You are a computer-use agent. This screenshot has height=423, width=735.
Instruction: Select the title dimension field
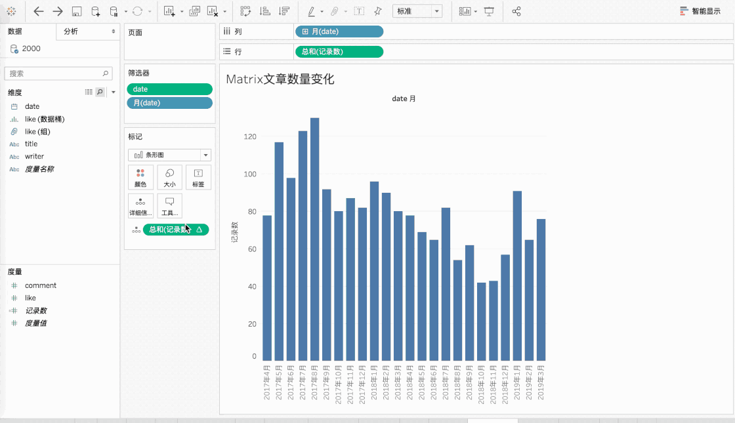point(31,144)
